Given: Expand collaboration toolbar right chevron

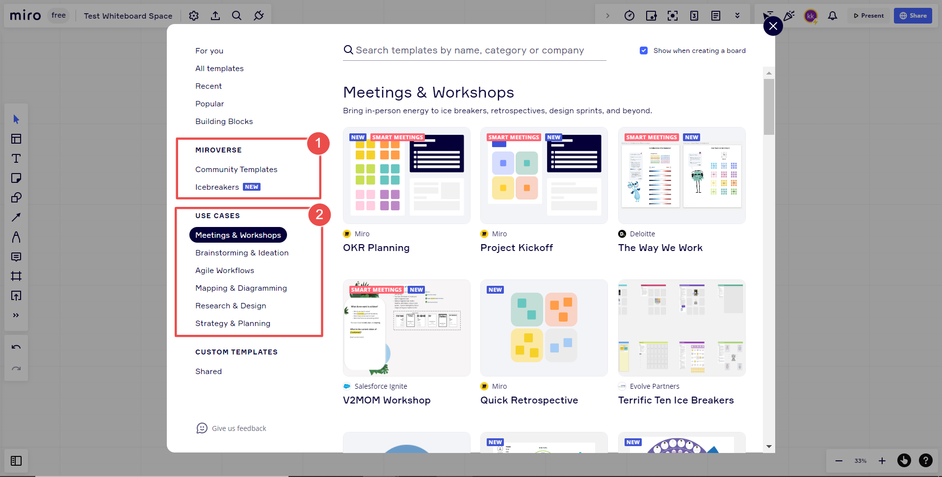Looking at the screenshot, I should pos(608,16).
